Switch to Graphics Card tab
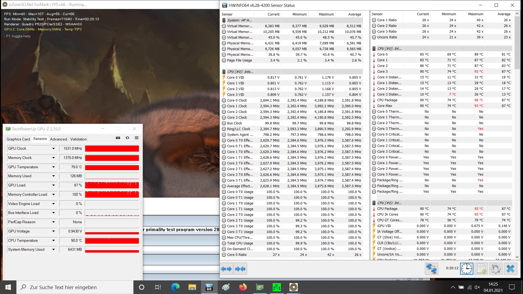Viewport: 523px width, 294px height. tap(18, 139)
